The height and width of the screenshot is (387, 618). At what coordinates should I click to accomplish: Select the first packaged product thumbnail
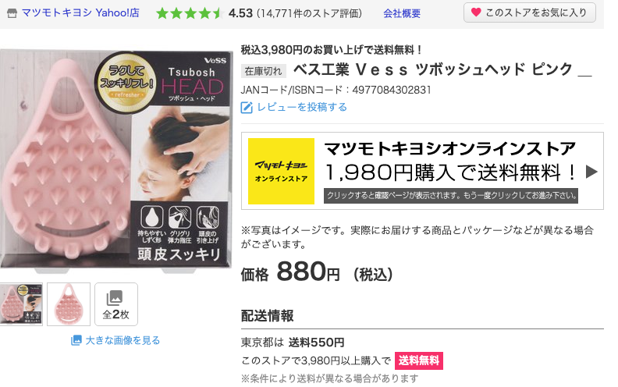(21, 304)
